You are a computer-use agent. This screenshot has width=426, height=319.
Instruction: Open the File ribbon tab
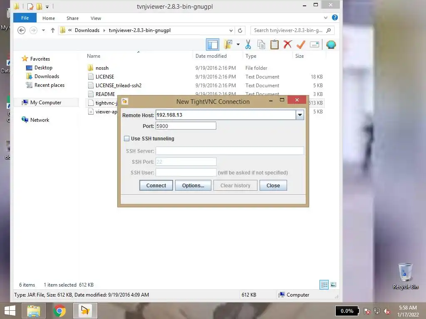pos(25,18)
